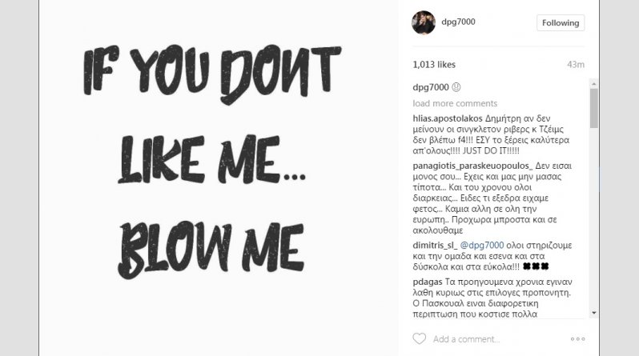Screen dimensions: 639x356
Task: Focus the Add a comment field
Action: click(x=488, y=338)
